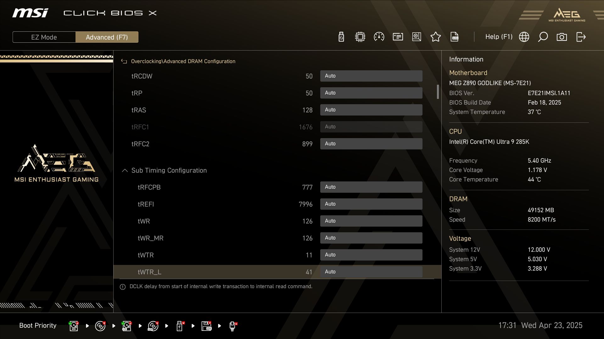The height and width of the screenshot is (339, 604).
Task: Select the USB floppy boot device icon
Action: pyautogui.click(x=206, y=326)
